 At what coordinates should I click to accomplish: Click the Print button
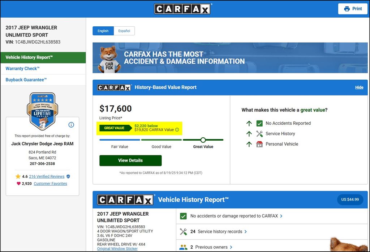(353, 9)
